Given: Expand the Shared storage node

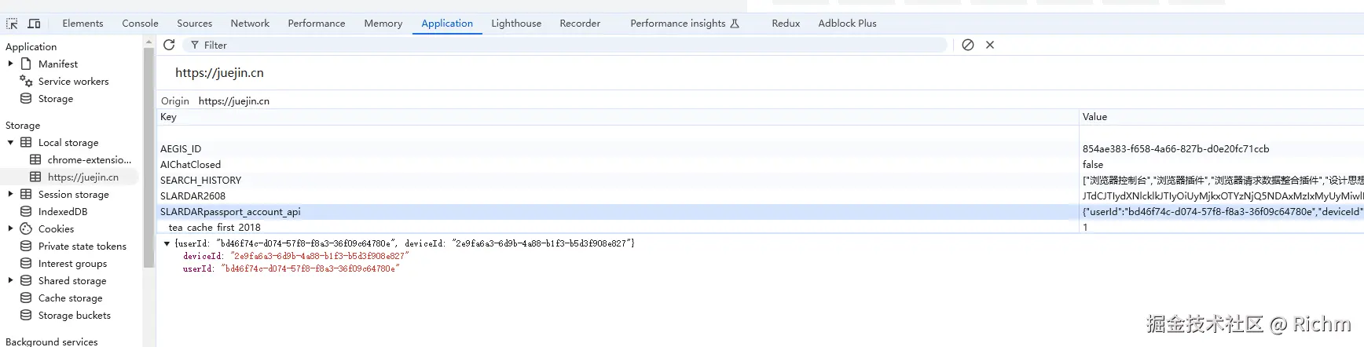Looking at the screenshot, I should (x=10, y=280).
